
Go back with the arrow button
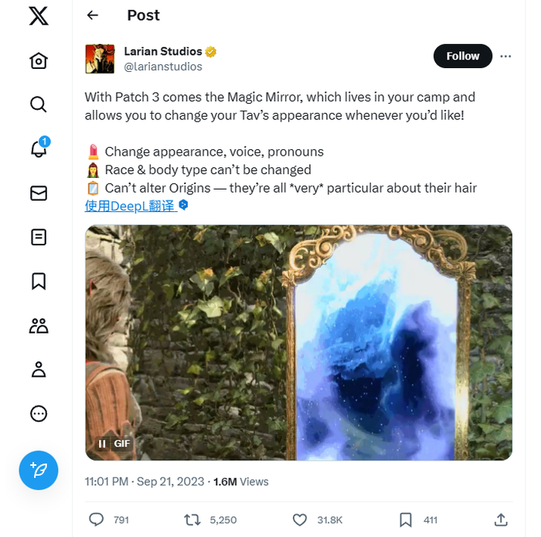93,15
